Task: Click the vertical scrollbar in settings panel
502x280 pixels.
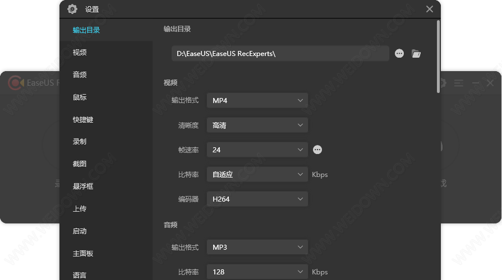Action: click(438, 56)
